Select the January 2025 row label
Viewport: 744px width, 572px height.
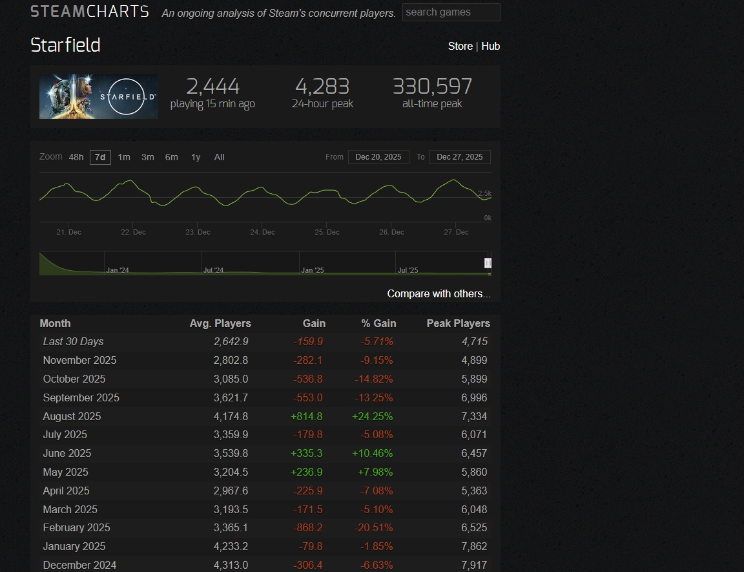point(74,546)
